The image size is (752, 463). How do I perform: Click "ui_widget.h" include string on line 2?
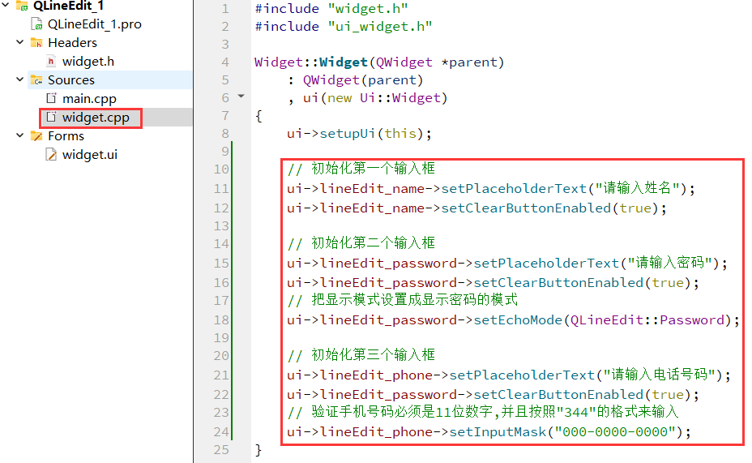[x=380, y=27]
